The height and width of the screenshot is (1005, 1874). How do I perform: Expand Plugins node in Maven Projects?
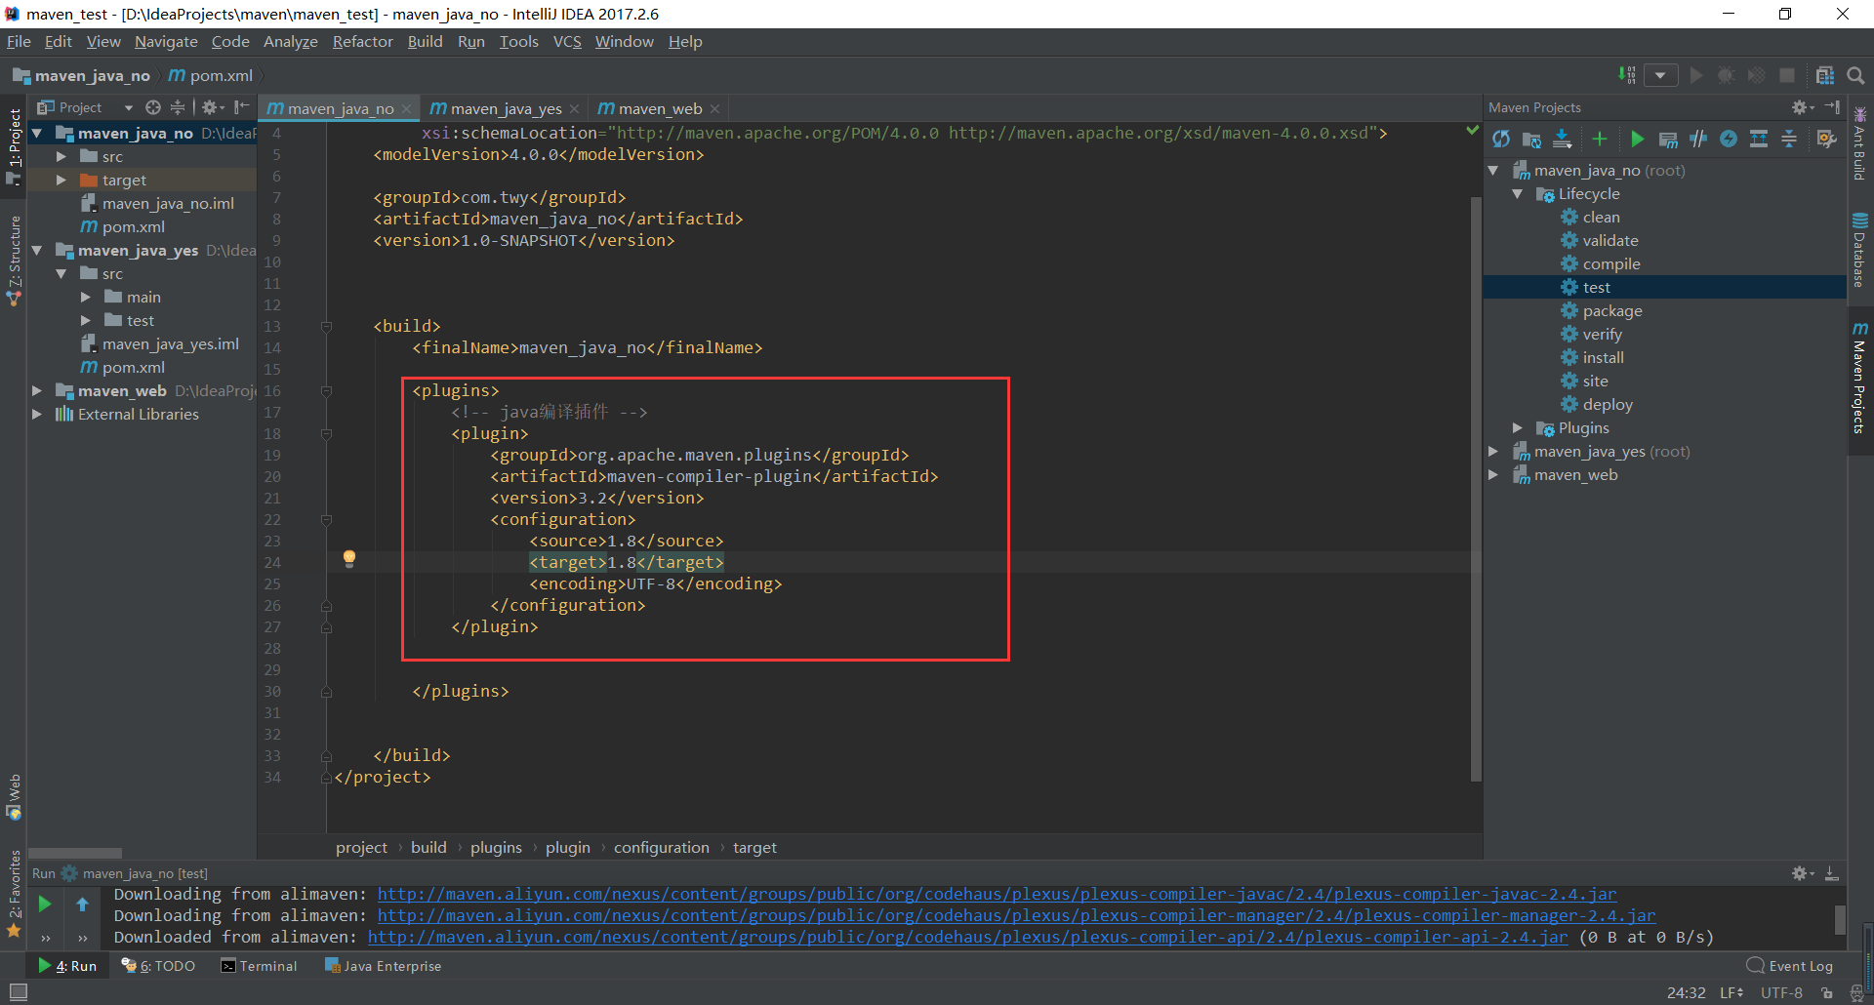point(1518,427)
